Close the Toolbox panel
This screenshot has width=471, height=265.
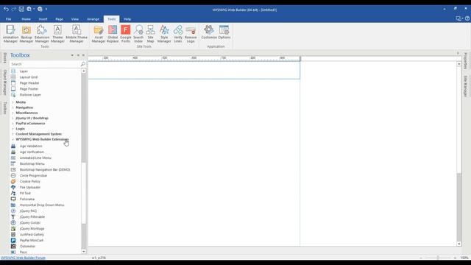click(83, 55)
